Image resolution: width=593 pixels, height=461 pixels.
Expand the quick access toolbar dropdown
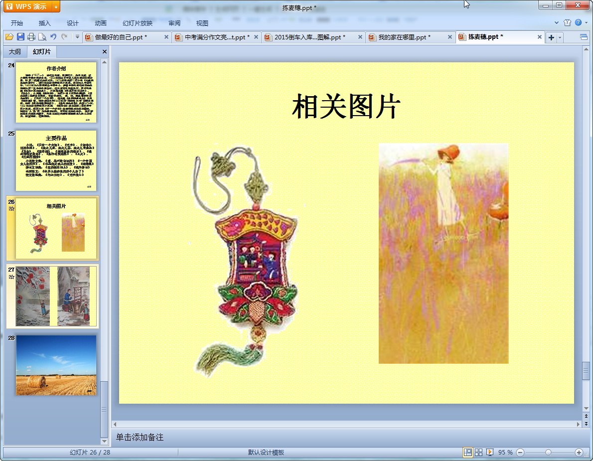(77, 37)
